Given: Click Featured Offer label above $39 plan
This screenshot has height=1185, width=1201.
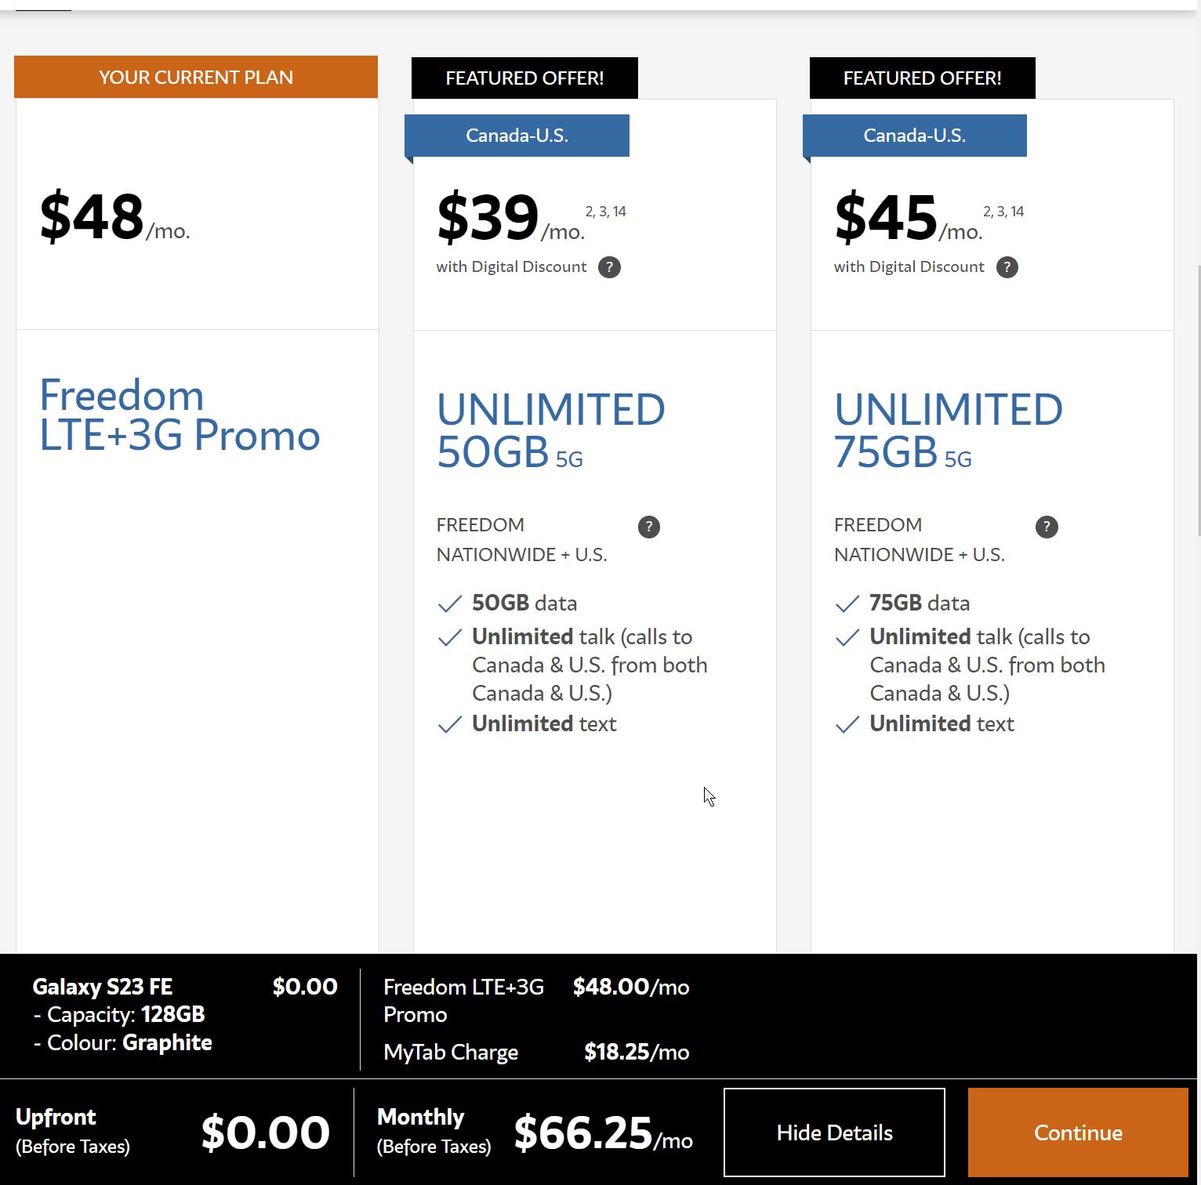Looking at the screenshot, I should 524,78.
